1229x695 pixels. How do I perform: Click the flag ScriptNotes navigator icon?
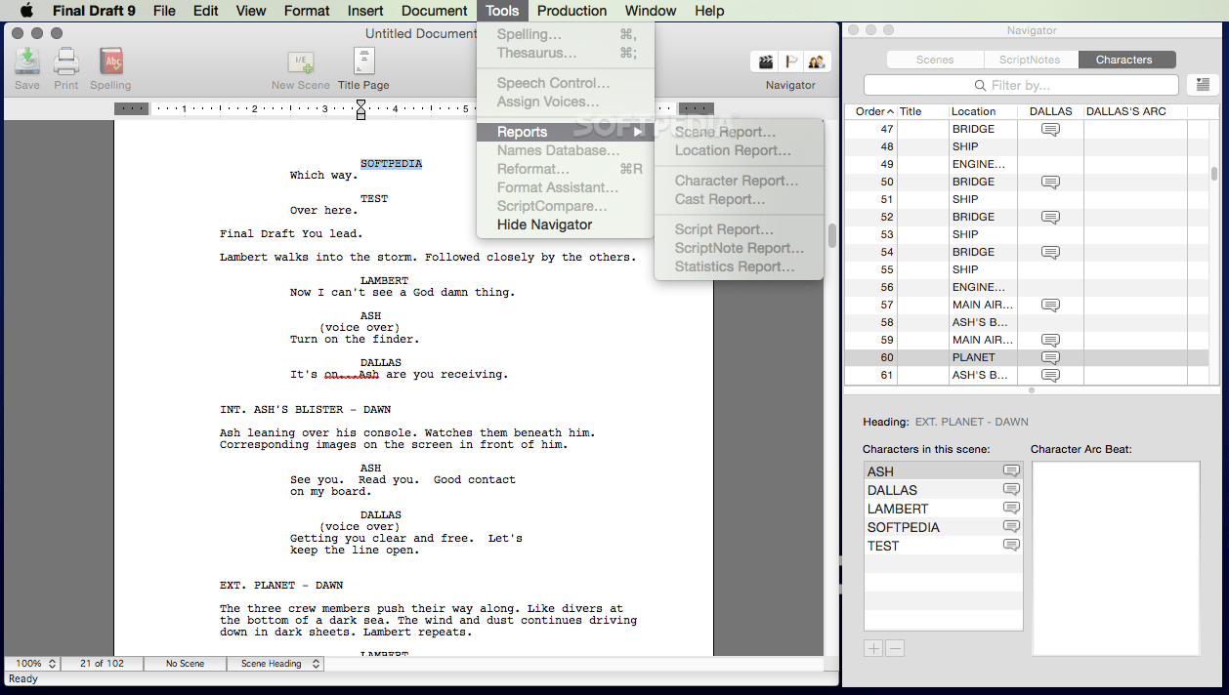(x=791, y=61)
